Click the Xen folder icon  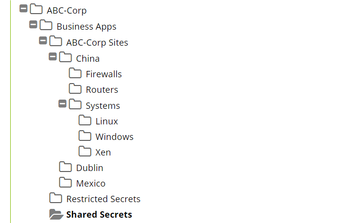(x=85, y=151)
